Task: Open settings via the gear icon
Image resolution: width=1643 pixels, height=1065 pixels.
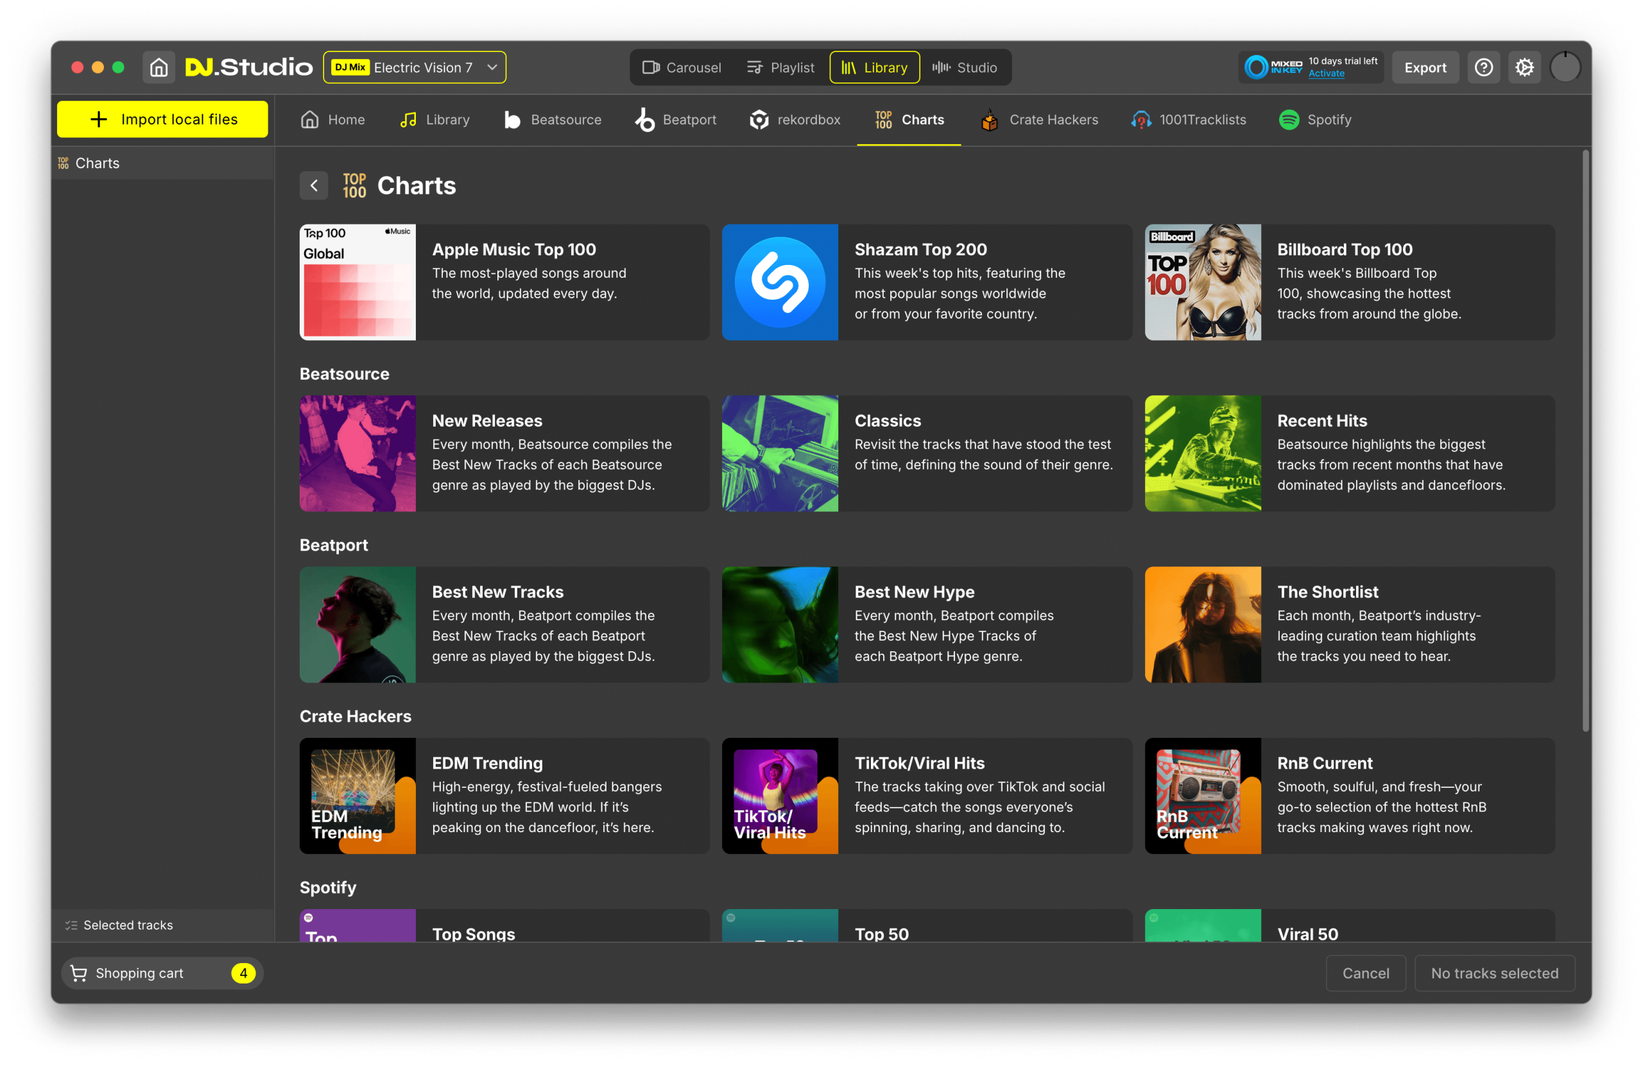Action: [1524, 67]
